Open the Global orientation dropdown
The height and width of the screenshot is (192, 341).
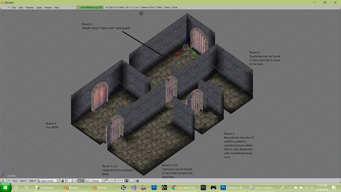point(98,181)
